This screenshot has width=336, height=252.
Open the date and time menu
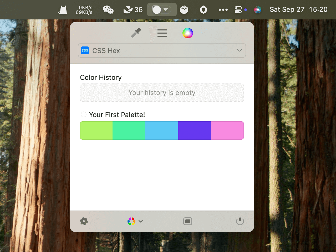click(298, 10)
